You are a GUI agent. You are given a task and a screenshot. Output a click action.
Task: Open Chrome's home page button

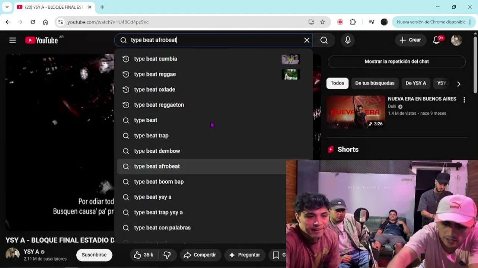[x=45, y=22]
